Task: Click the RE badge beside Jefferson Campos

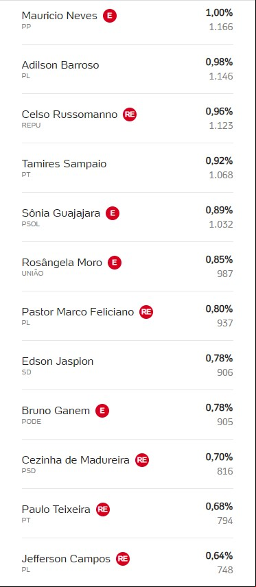Action: click(123, 560)
